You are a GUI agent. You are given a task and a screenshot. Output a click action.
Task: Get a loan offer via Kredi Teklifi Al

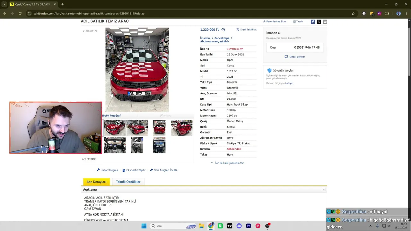coord(247,30)
